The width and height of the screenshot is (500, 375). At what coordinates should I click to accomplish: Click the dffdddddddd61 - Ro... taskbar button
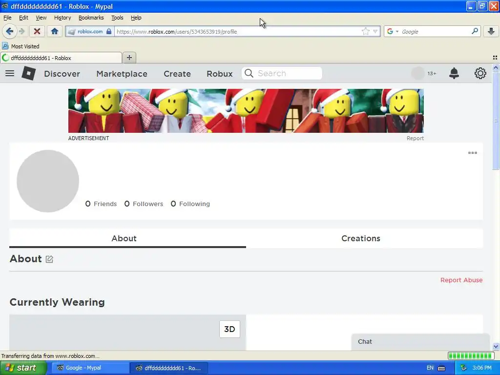point(169,368)
